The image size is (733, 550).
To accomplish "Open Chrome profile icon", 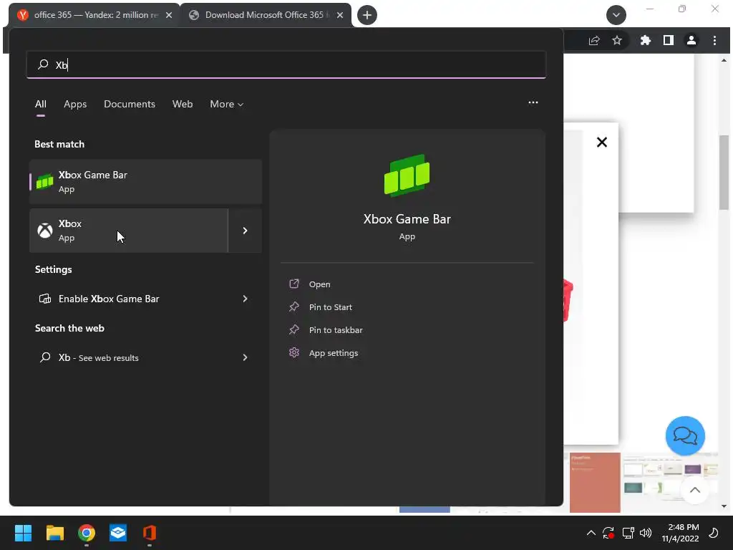I will tap(691, 41).
